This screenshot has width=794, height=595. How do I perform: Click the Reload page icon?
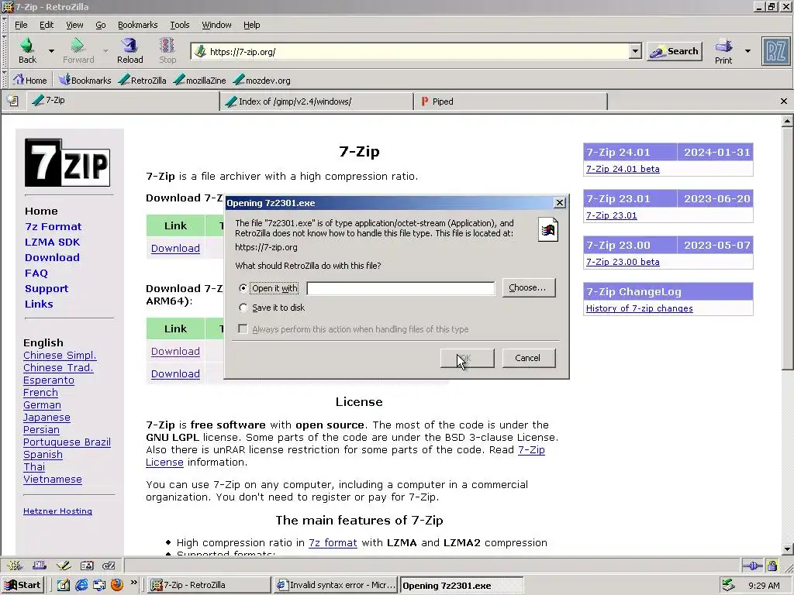pyautogui.click(x=129, y=46)
